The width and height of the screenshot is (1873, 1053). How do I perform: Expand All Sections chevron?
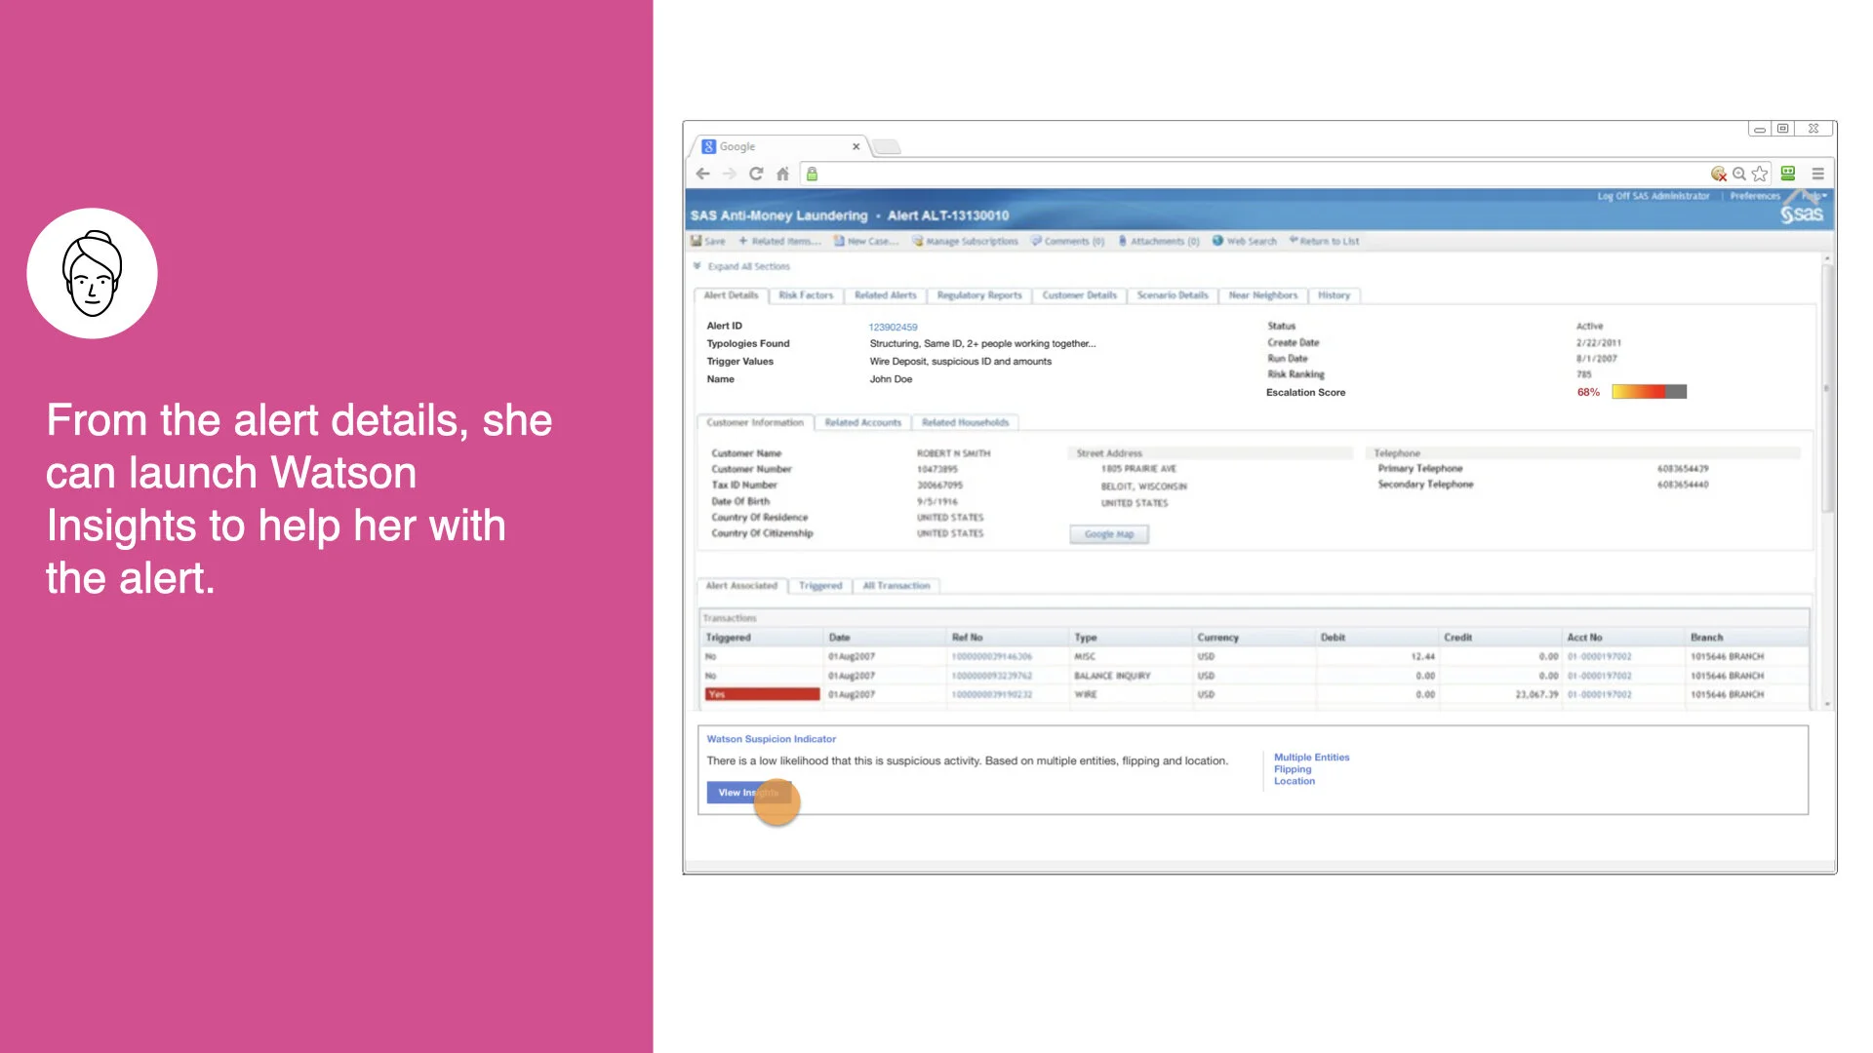[x=697, y=266]
